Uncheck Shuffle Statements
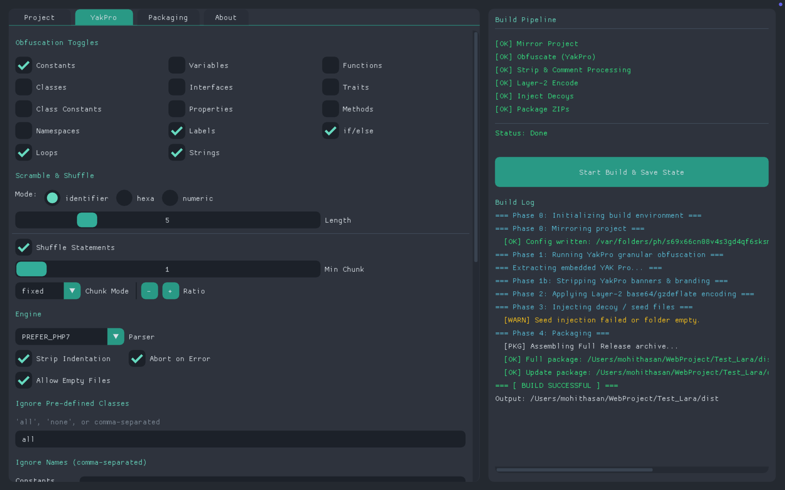Viewport: 785px width, 490px height. point(24,247)
